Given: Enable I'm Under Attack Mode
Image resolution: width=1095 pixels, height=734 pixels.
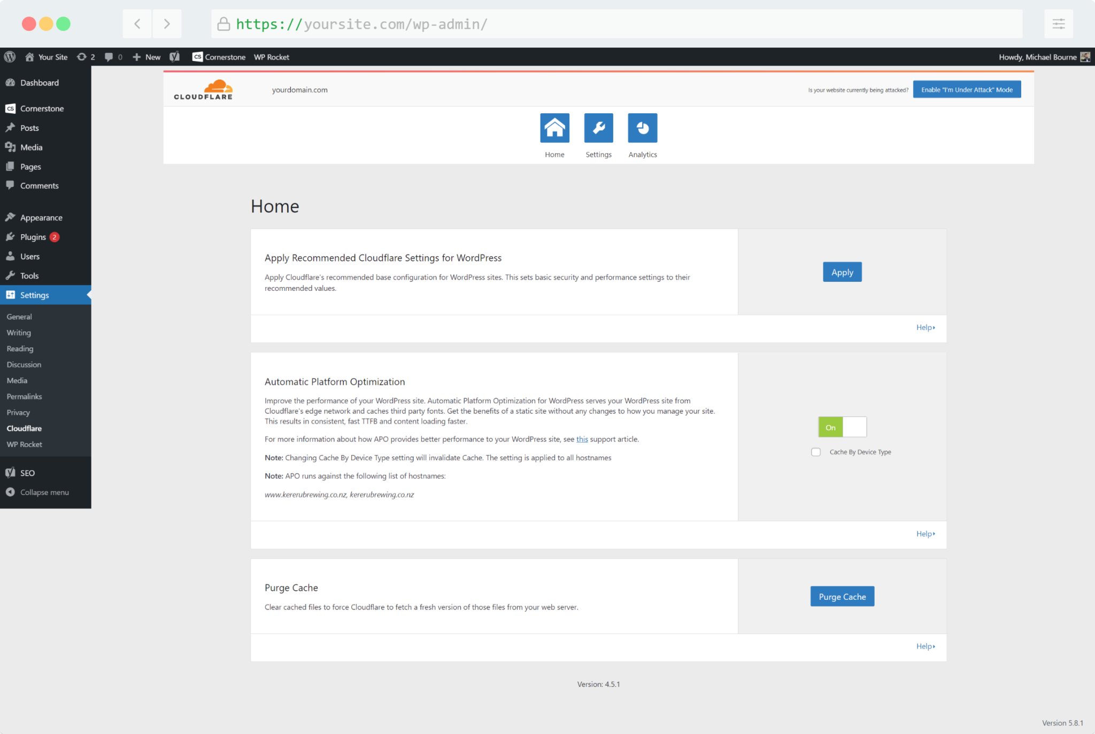Looking at the screenshot, I should 967,89.
